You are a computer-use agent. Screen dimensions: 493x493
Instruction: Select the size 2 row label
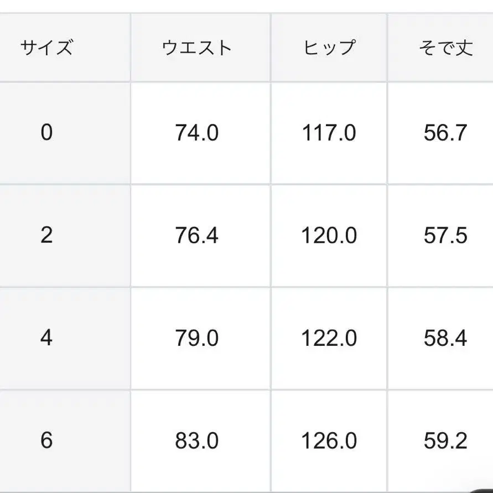pyautogui.click(x=46, y=236)
